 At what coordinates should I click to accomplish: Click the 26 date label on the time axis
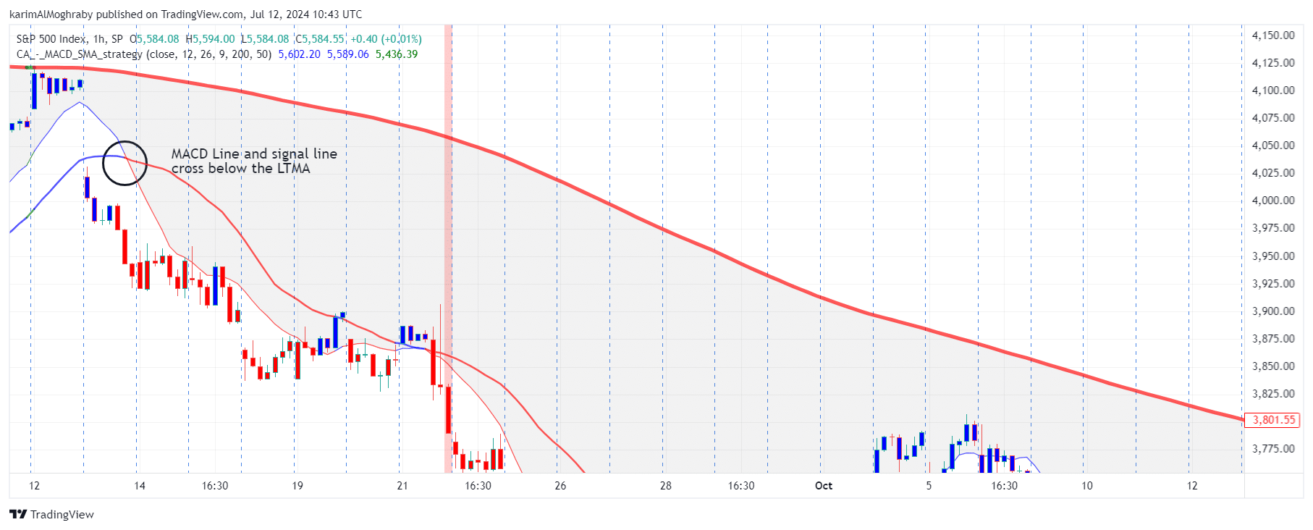pos(560,486)
